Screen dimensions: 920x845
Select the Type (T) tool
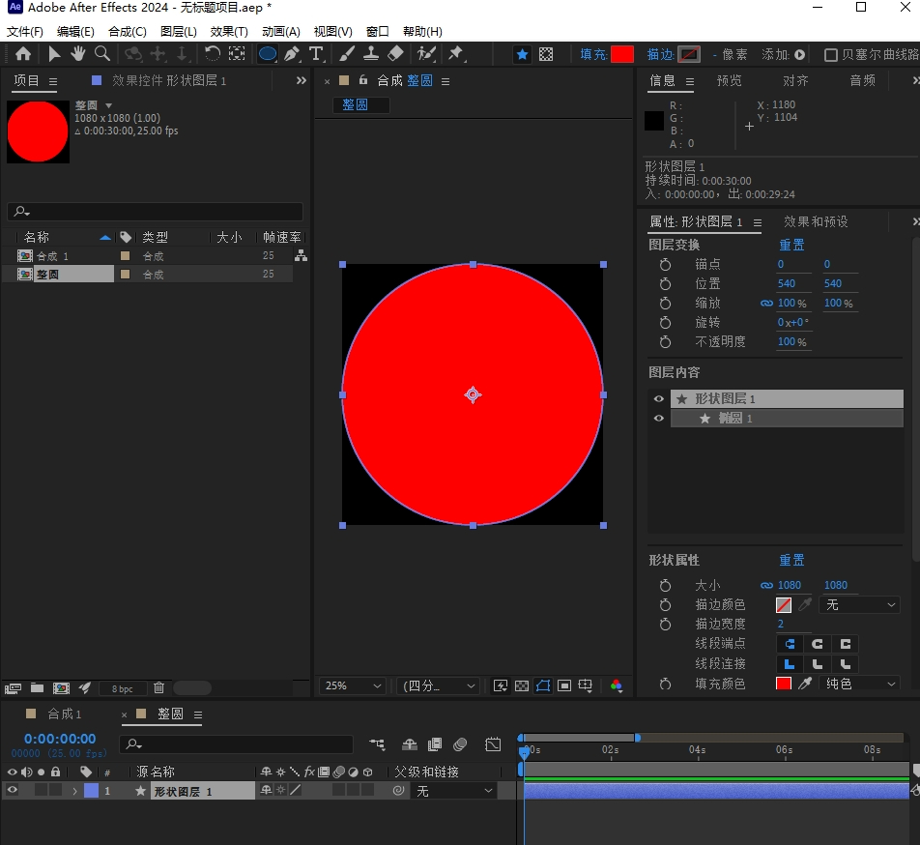coord(316,54)
